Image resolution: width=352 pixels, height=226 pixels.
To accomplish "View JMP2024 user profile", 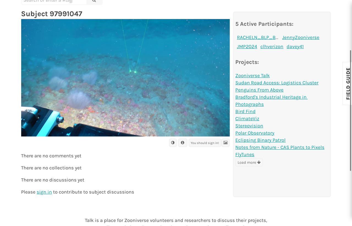I will coord(247,47).
